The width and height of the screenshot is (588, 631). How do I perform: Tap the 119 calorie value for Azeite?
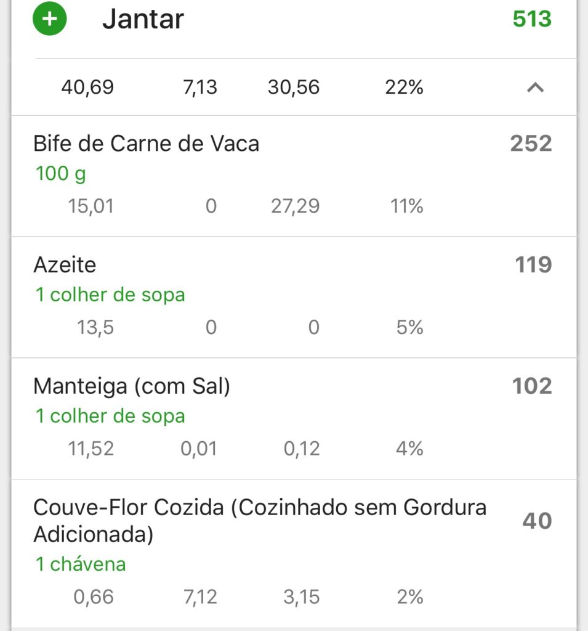tap(533, 265)
